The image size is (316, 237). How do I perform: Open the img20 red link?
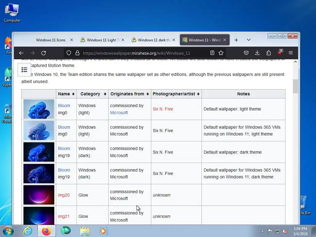64,195
